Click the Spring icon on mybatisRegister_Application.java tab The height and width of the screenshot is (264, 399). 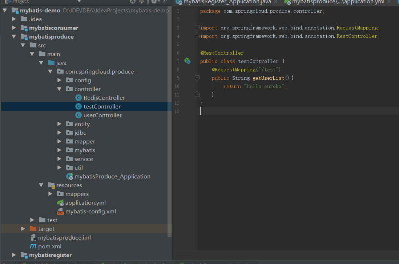tap(179, 2)
